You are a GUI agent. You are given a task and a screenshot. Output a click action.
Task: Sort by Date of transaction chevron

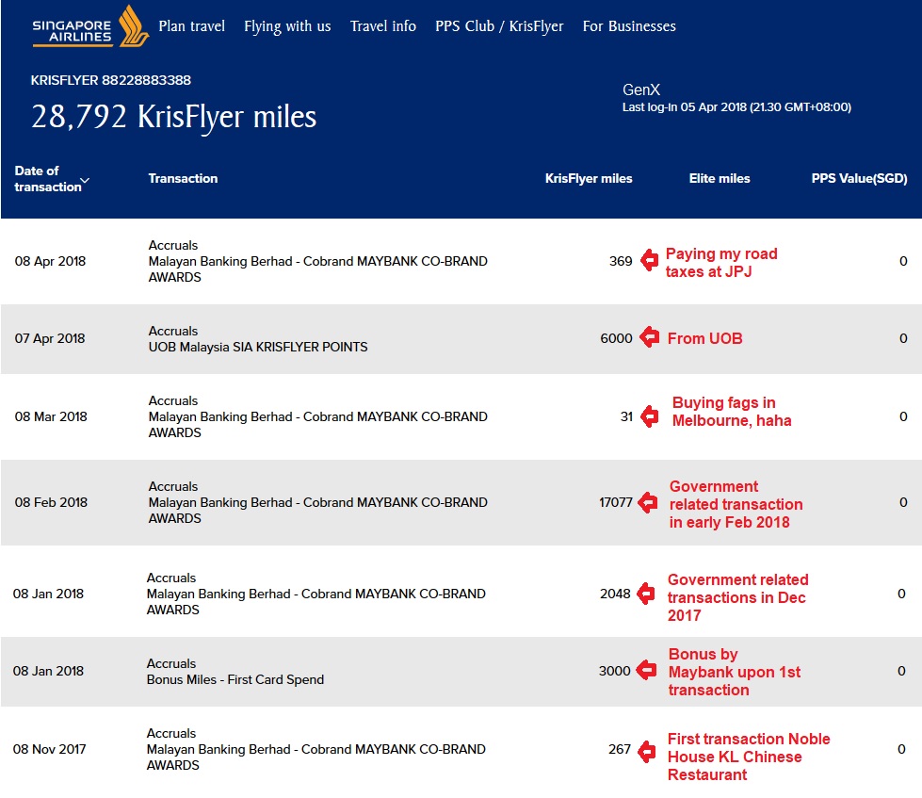(x=86, y=180)
